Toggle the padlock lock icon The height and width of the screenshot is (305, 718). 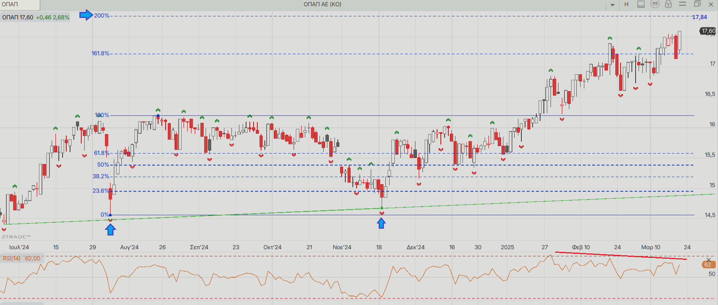point(668,4)
